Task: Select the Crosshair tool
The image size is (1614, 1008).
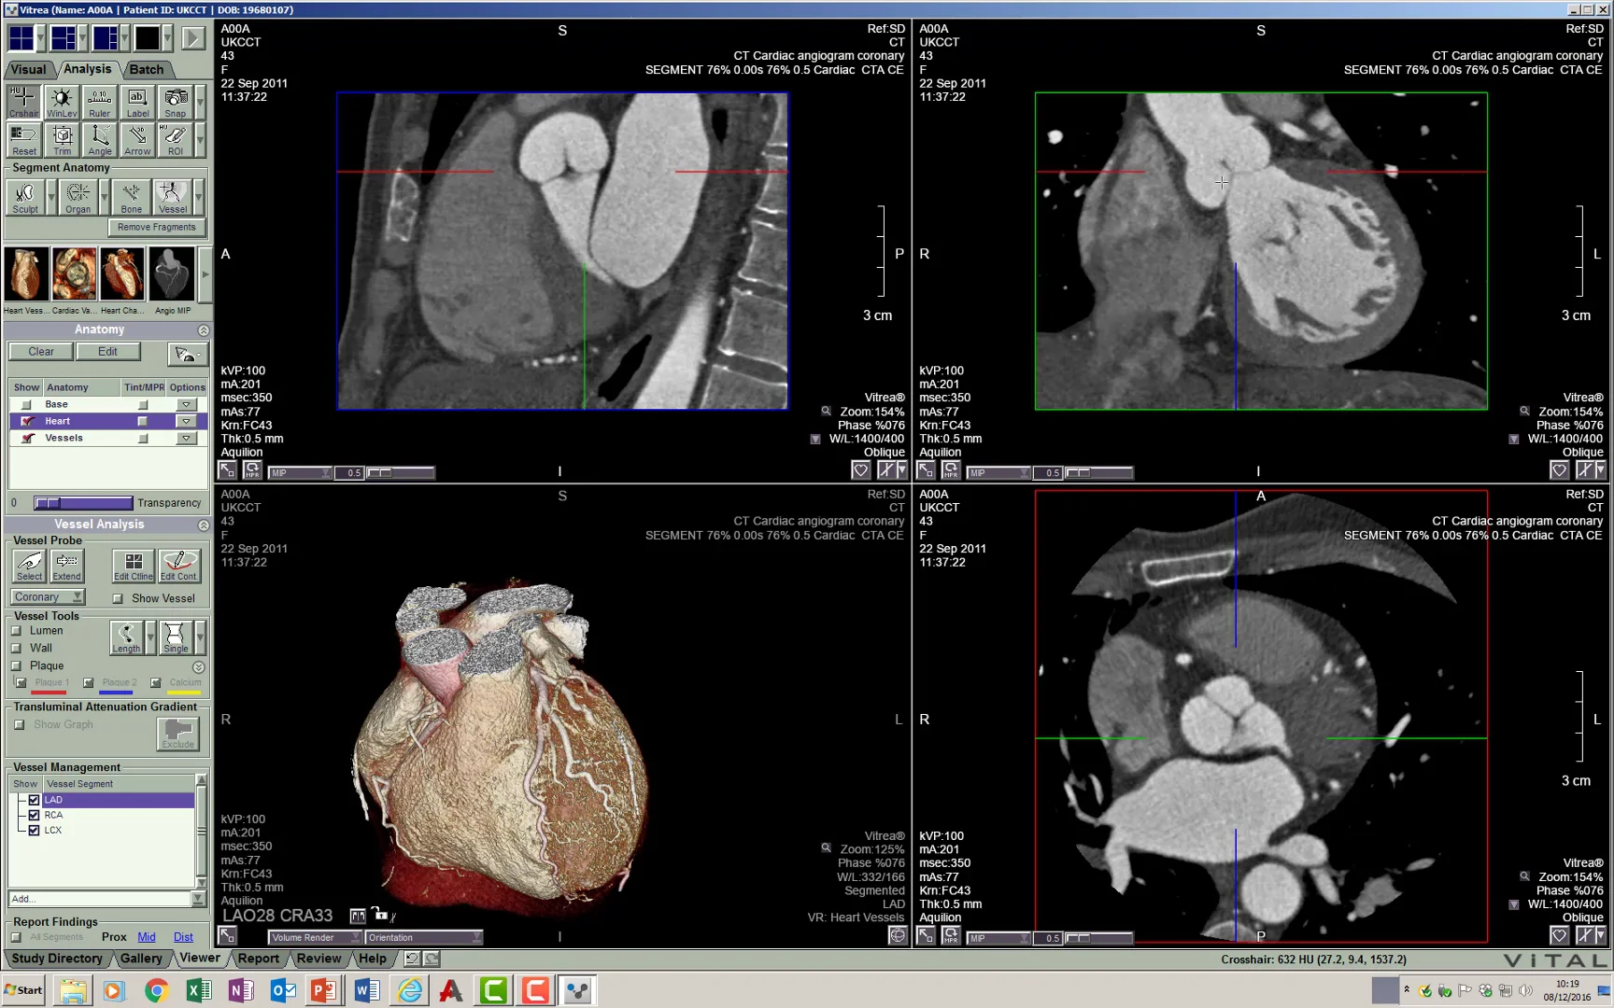Action: pos(24,102)
